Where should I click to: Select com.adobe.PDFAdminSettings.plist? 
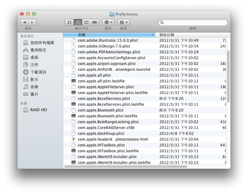click(109, 52)
